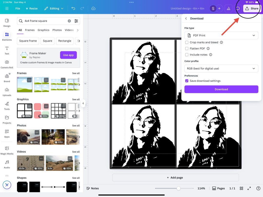Open the File menu
The image size is (263, 197).
18,8
